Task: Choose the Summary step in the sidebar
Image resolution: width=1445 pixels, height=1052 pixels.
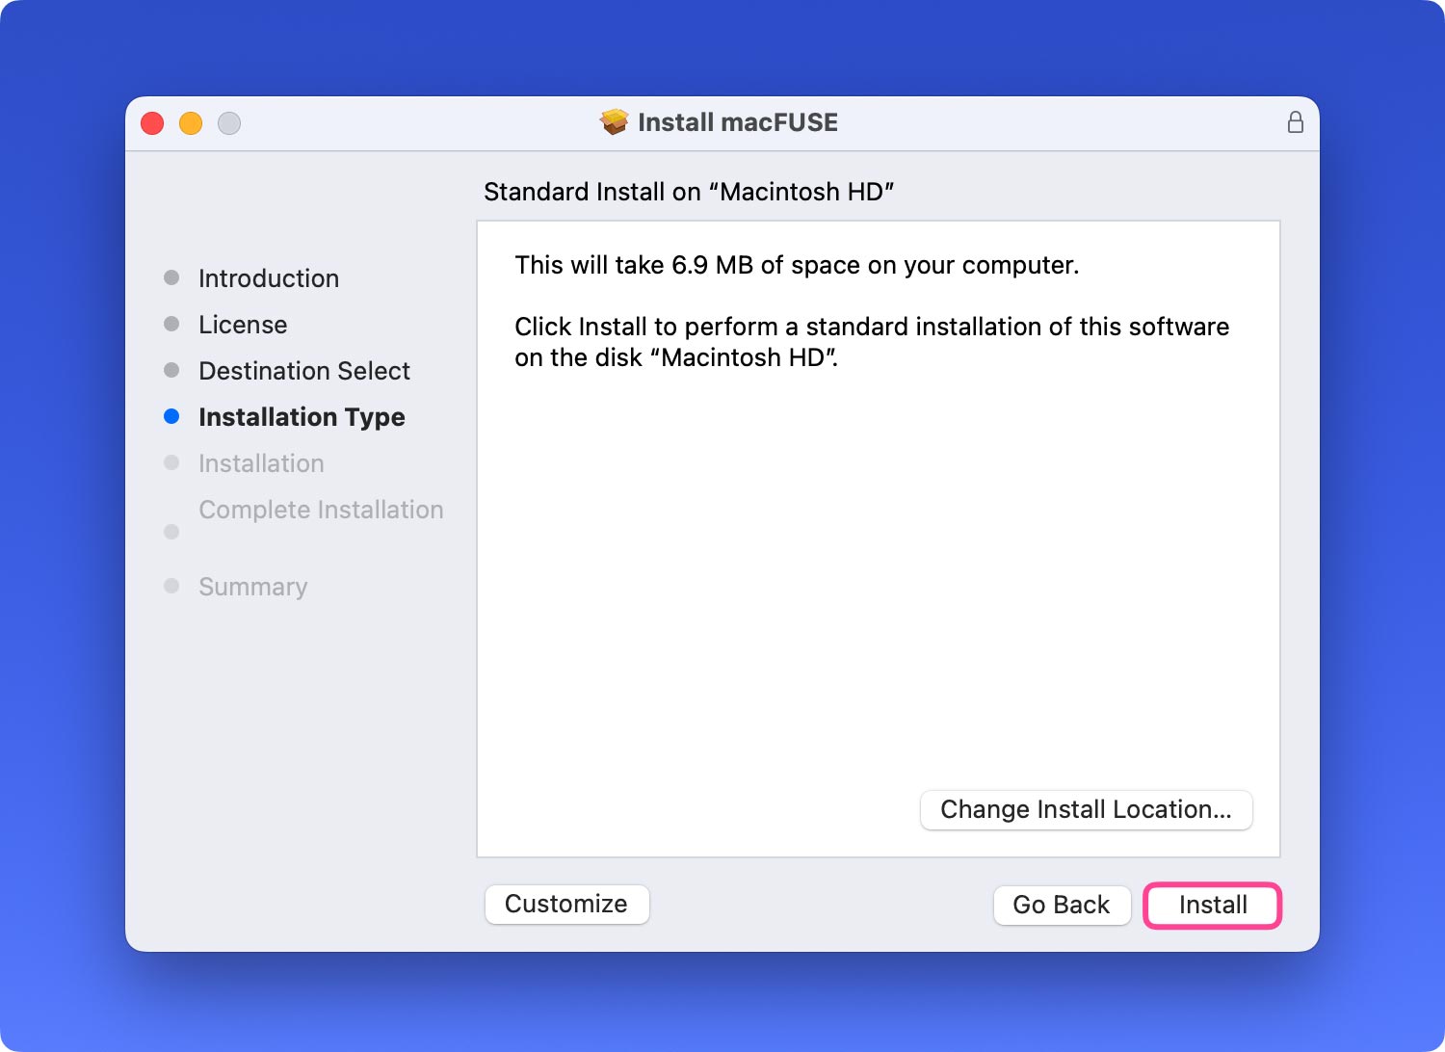Action: point(252,587)
